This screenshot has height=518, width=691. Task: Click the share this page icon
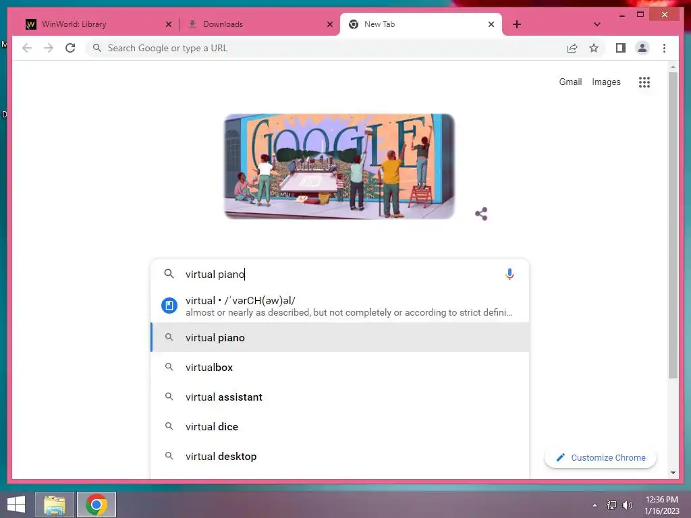[572, 48]
